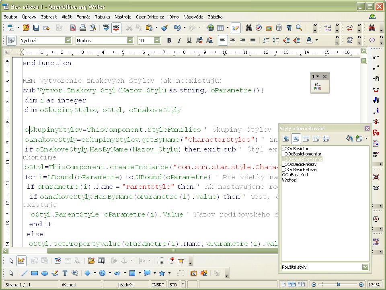The width and height of the screenshot is (386, 290).
Task: Select the Ellipse drawing tool
Action: 45,273
